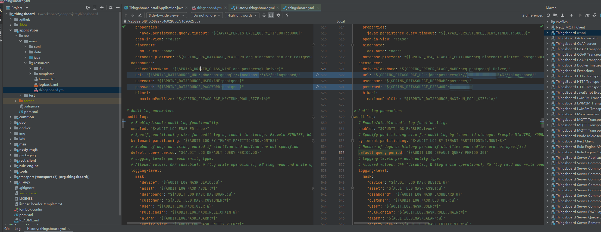Viewport: 601px width, 232px height.
Task: Open the Do not ignore dropdown
Action: pyautogui.click(x=207, y=15)
